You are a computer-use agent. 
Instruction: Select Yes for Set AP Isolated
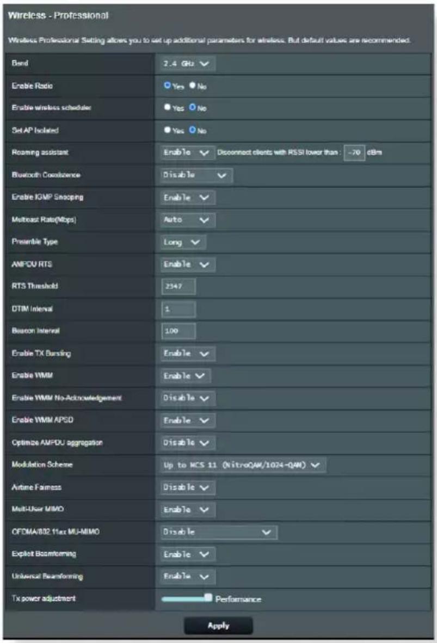(x=167, y=130)
